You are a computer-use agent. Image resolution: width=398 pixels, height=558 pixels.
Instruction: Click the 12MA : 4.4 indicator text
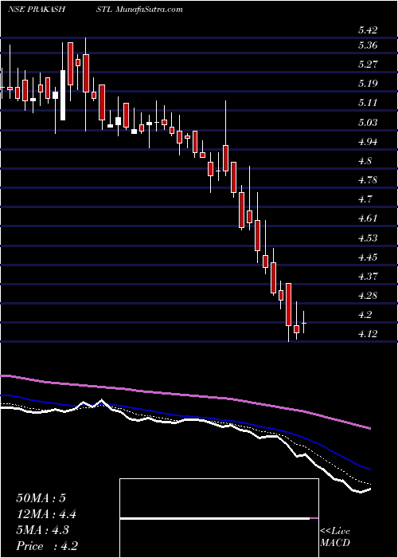pos(46,514)
